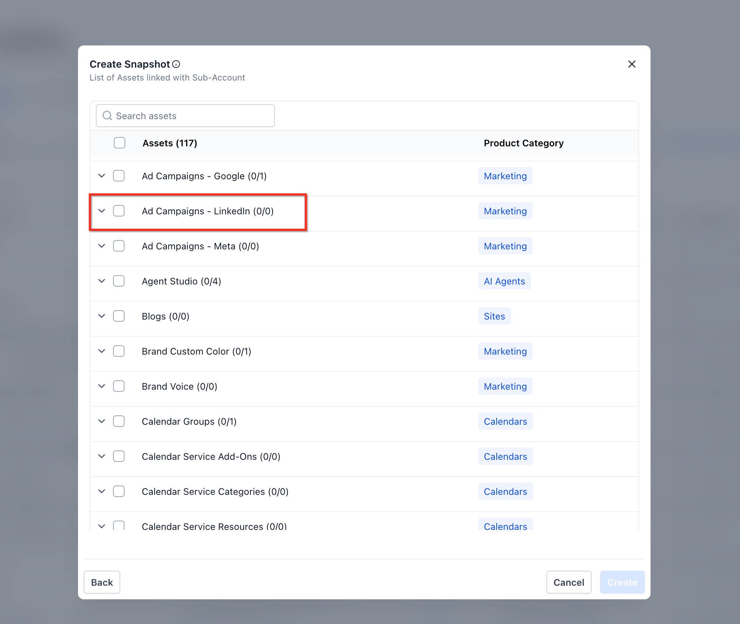Screen dimensions: 740x624
Task: Click the Create button
Action: [x=622, y=582]
